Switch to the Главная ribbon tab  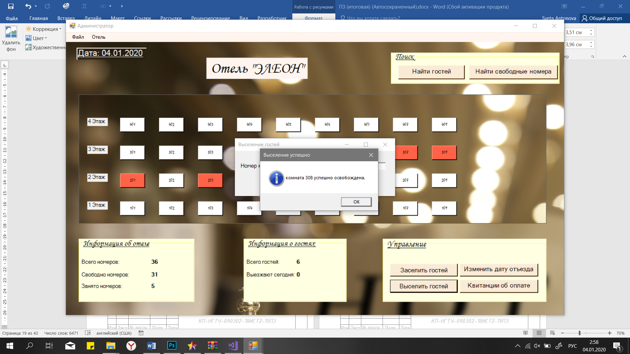[x=38, y=18]
